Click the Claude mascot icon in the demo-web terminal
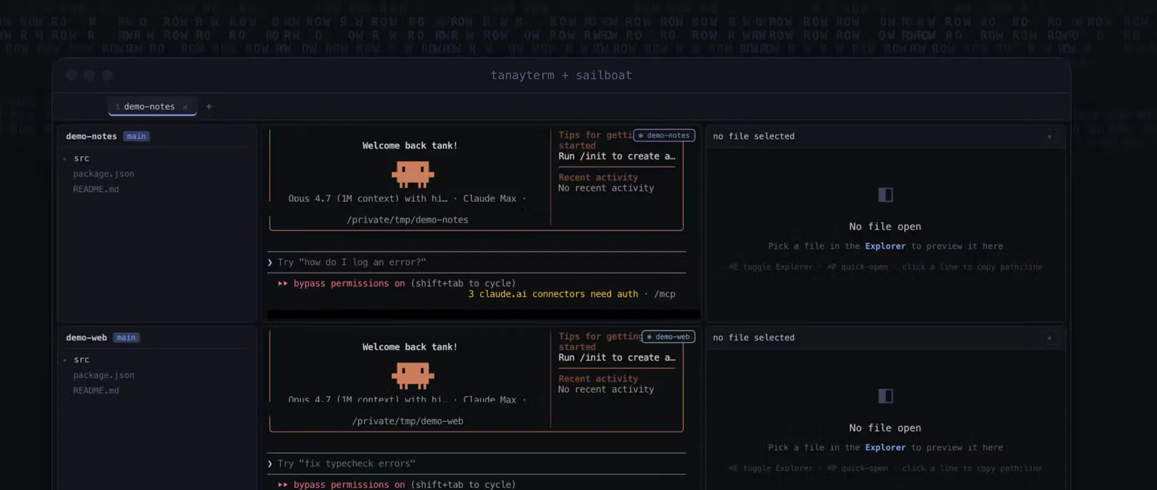1157x490 pixels. 413,376
